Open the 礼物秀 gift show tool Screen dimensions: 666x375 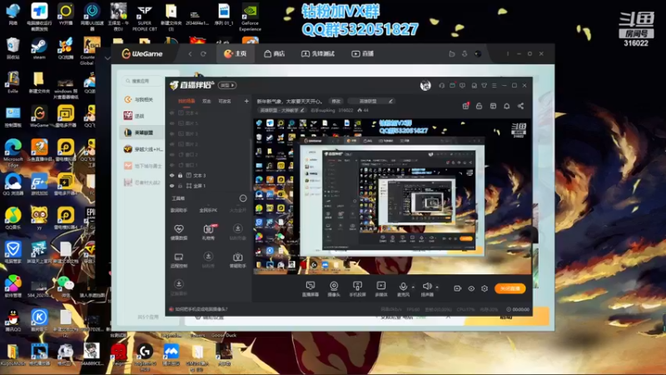tap(208, 232)
